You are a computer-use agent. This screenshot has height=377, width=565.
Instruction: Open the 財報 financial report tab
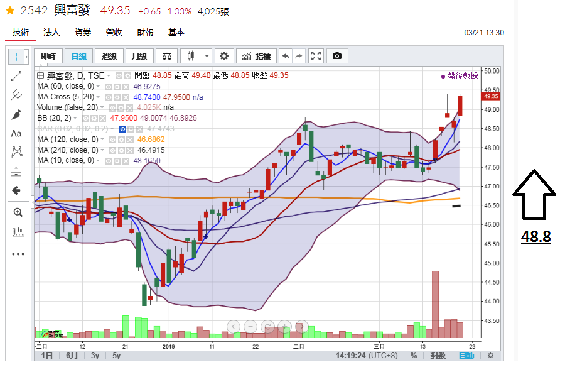click(145, 33)
